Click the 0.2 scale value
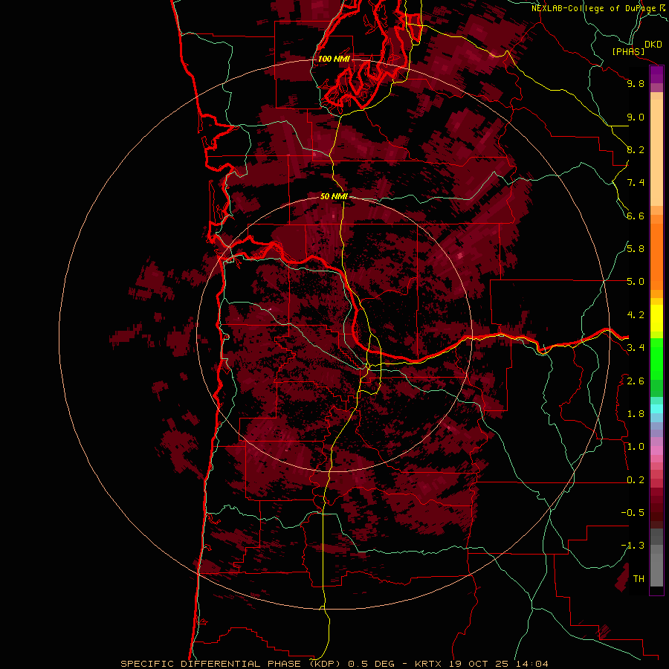Screen dimensions: 669x669 click(x=636, y=480)
